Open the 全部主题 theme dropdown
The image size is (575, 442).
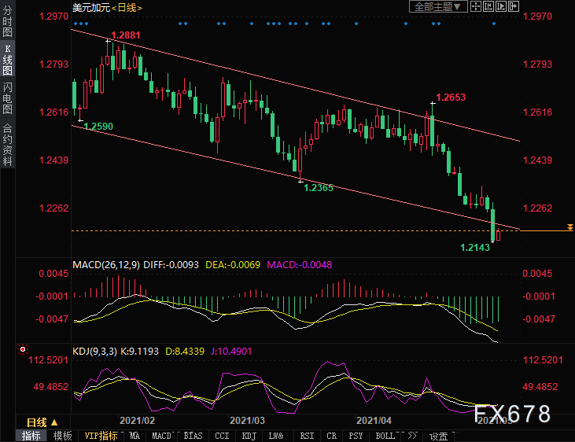tap(438, 6)
